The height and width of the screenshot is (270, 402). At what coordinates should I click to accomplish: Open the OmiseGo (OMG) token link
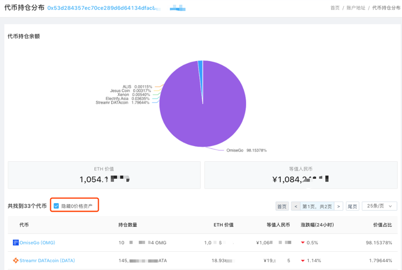pos(37,243)
